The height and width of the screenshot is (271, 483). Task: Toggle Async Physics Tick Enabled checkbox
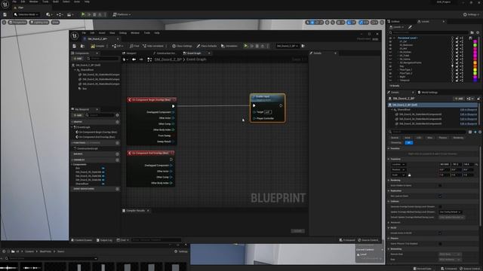[x=440, y=244]
